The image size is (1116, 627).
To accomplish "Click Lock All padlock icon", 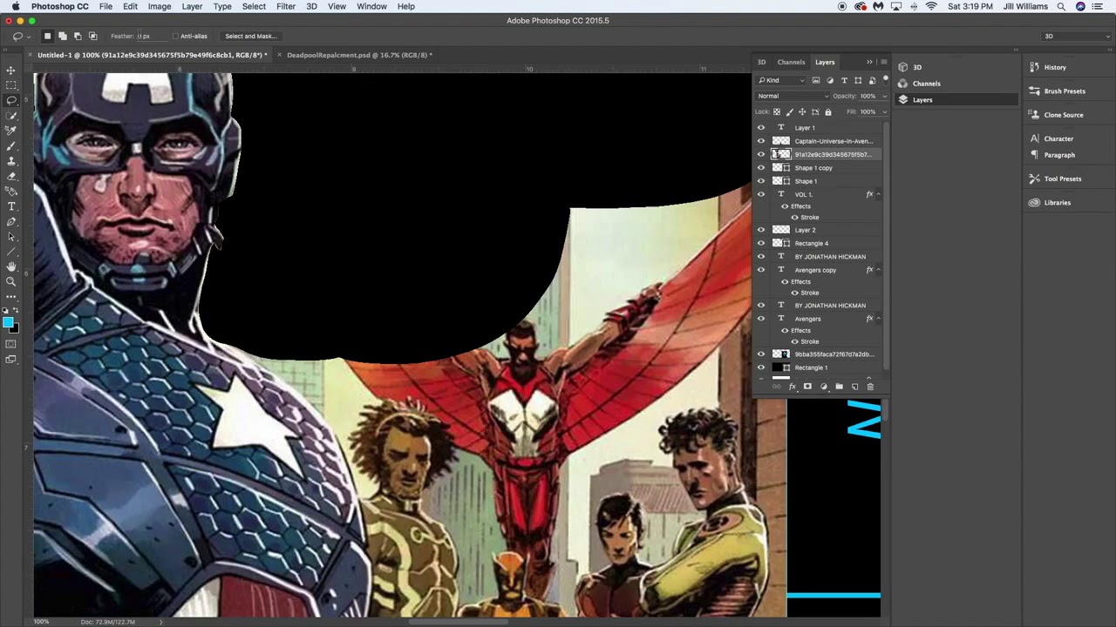I will point(828,111).
